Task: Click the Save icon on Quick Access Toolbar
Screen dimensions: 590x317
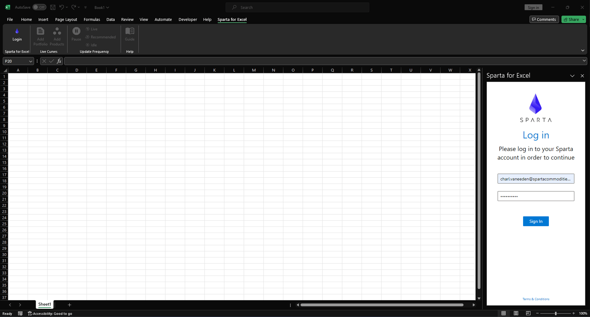Action: 52,7
